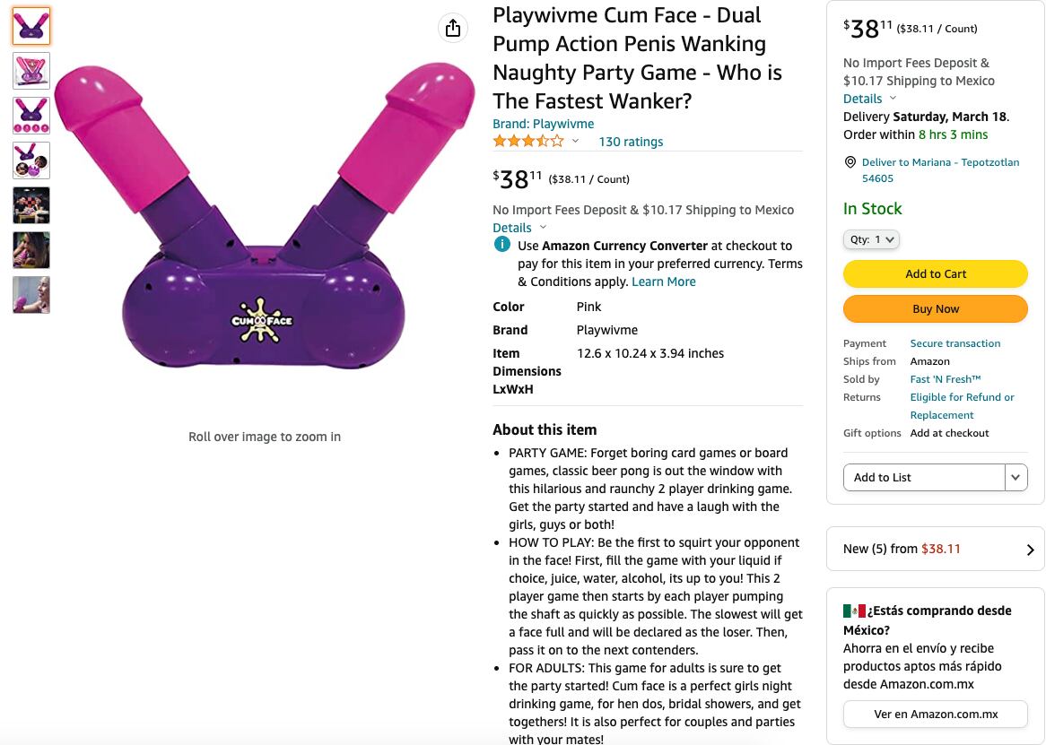This screenshot has height=745, width=1046.
Task: Click the Learn More link
Action: 663,282
